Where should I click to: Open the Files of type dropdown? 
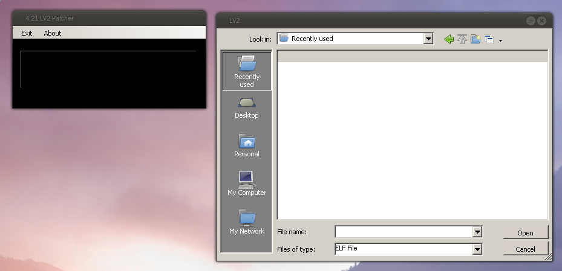point(477,249)
